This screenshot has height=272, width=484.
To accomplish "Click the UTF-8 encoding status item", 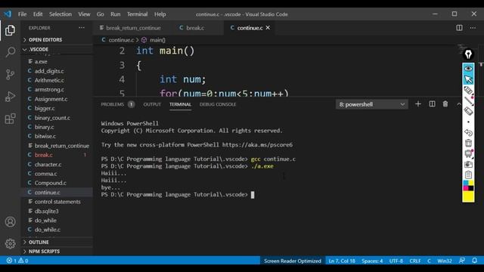I will [x=396, y=261].
